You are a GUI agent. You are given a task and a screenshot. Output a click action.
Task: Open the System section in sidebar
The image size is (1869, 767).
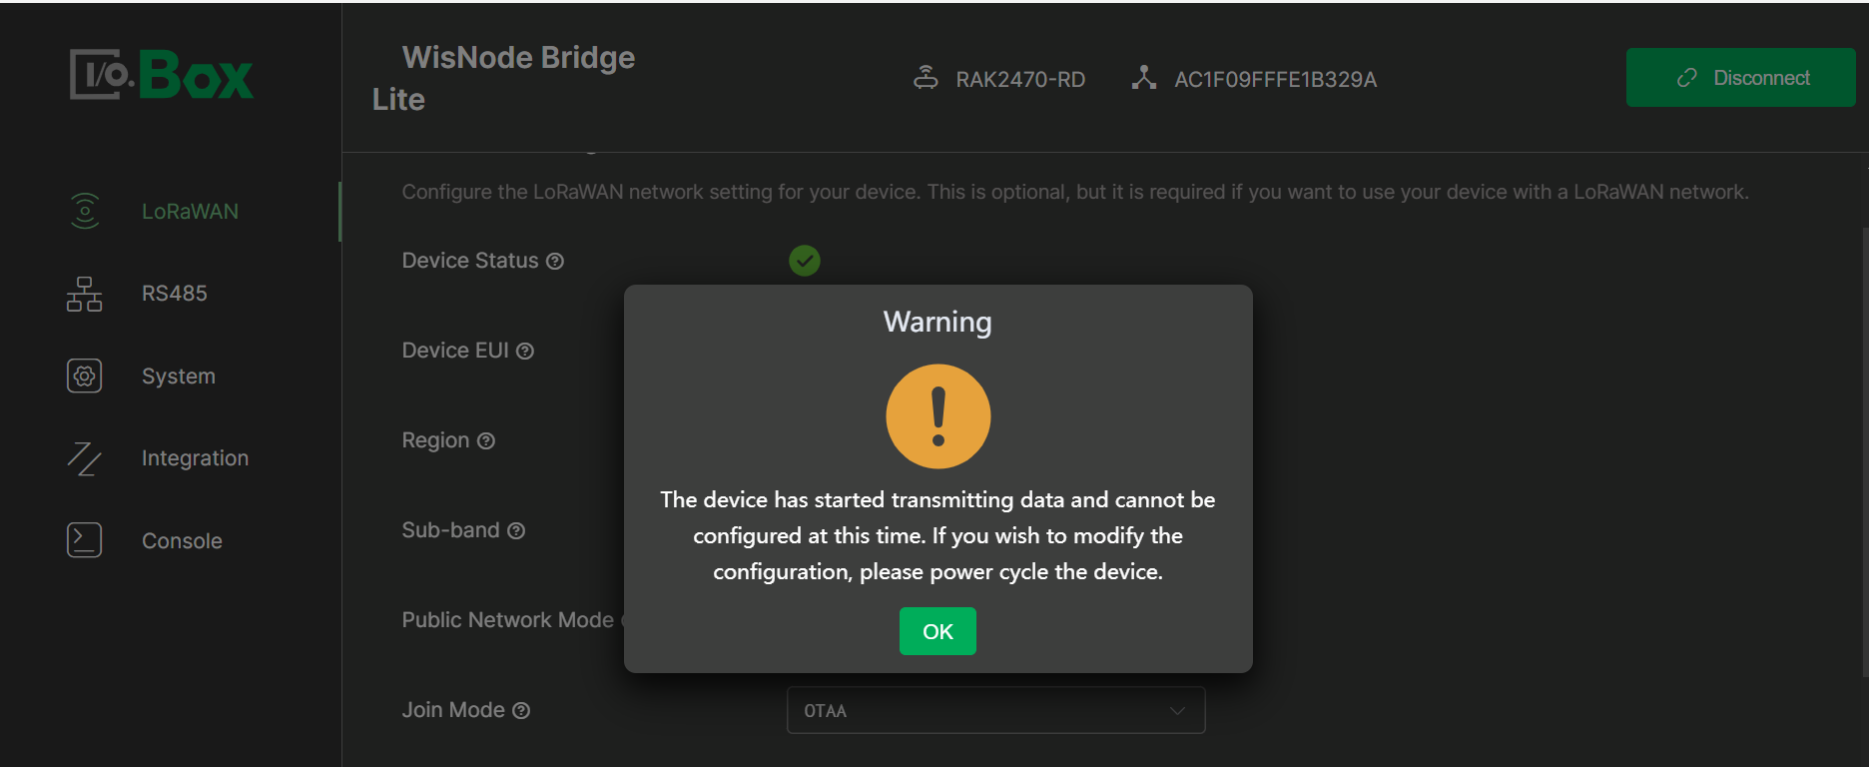coord(170,377)
